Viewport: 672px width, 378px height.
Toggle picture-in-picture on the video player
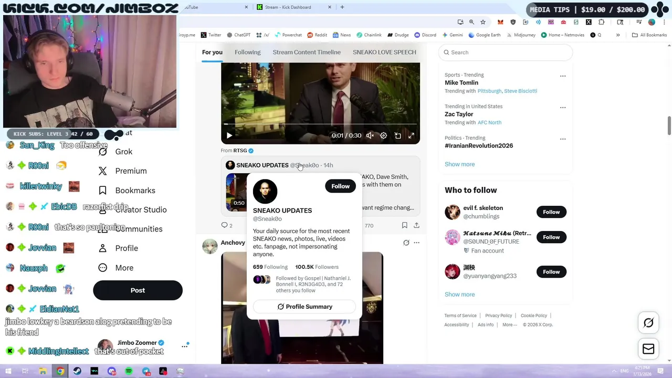(398, 135)
